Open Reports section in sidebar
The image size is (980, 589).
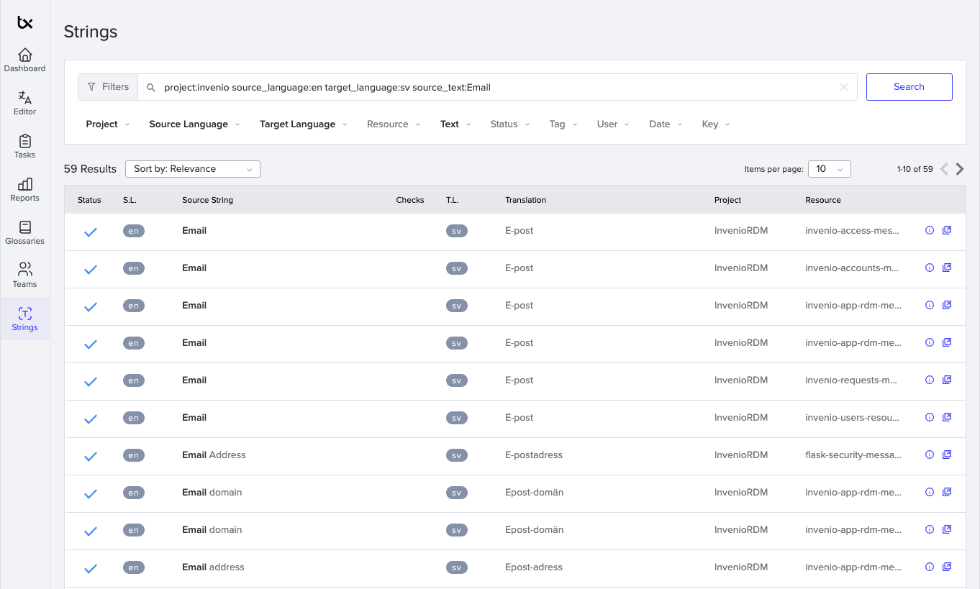[x=24, y=190]
